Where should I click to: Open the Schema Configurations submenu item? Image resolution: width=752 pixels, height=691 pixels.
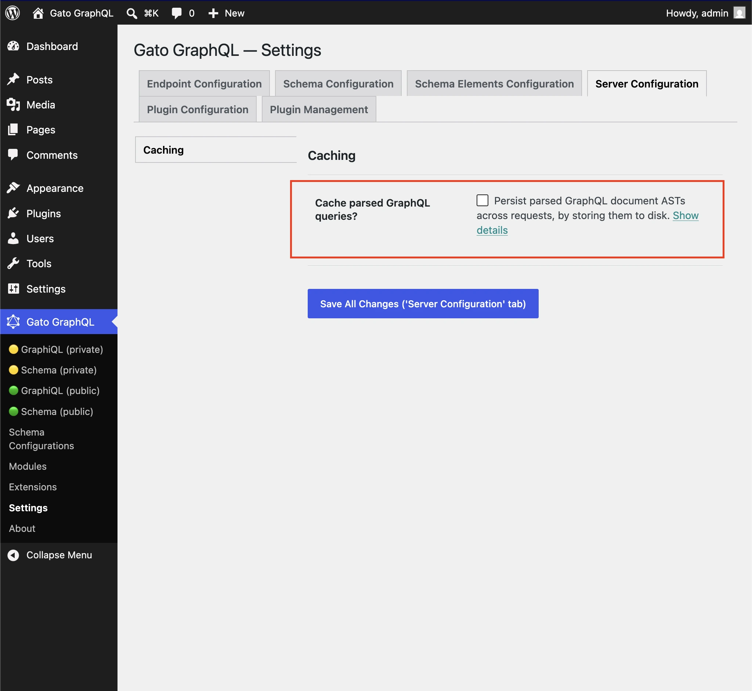[41, 438]
